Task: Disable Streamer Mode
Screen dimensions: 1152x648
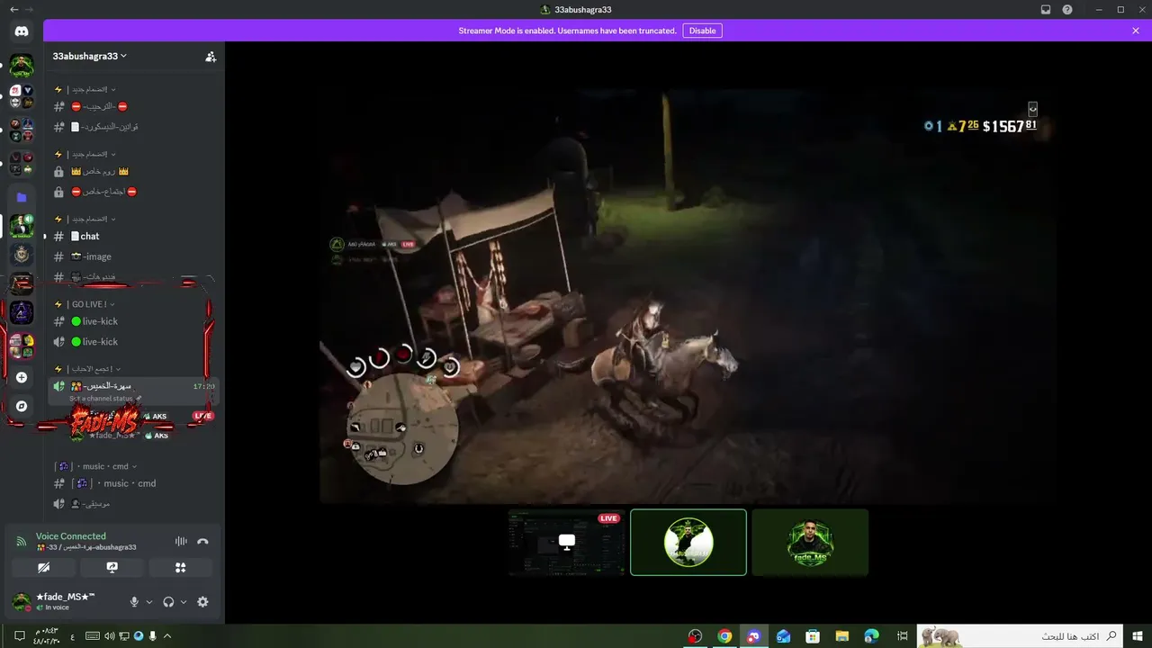Action: coord(702,31)
